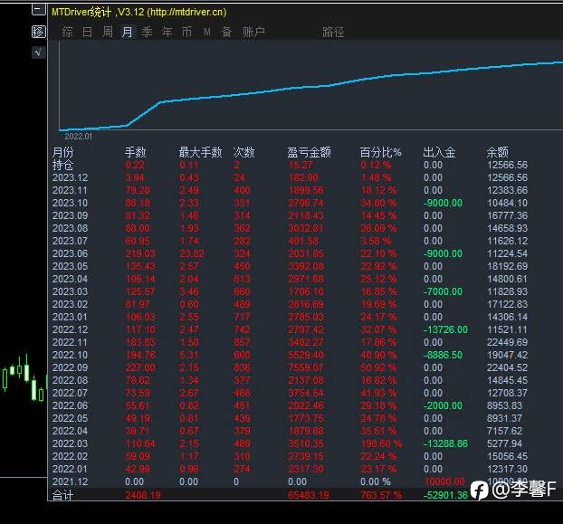This screenshot has height=524, width=563.
Task: Click the 2023.09 month label
Action: (x=70, y=215)
